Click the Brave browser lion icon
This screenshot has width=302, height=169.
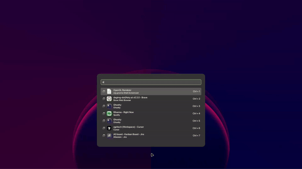tap(109, 98)
